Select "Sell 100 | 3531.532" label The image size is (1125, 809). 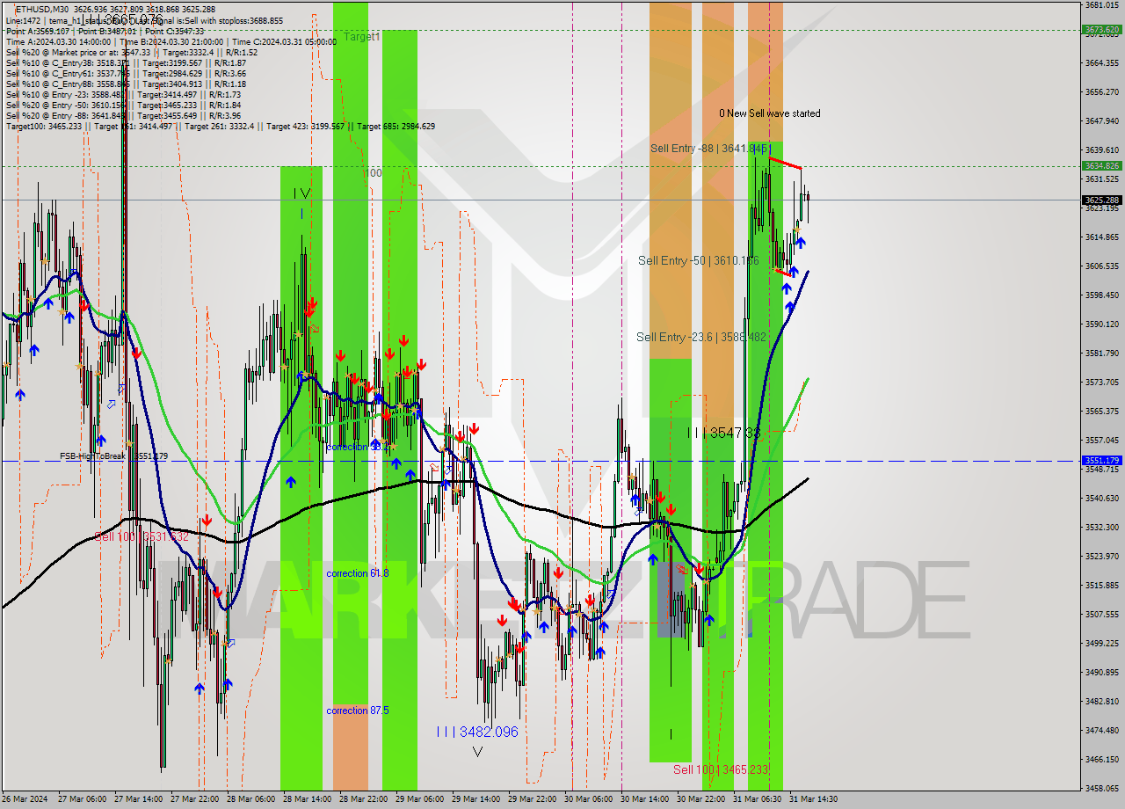pos(142,536)
